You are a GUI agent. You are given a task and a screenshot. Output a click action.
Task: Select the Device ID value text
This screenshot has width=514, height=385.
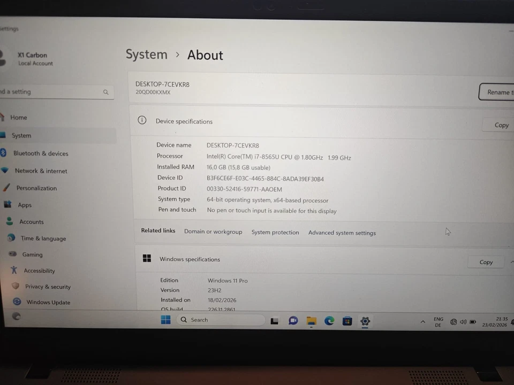265,179
